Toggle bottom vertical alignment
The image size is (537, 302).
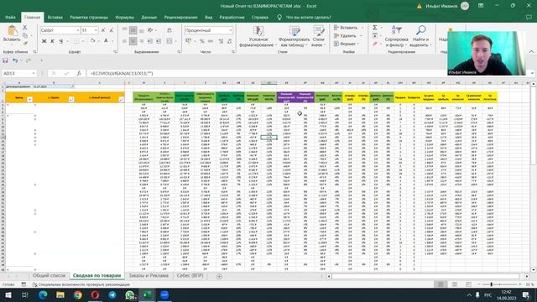142,30
